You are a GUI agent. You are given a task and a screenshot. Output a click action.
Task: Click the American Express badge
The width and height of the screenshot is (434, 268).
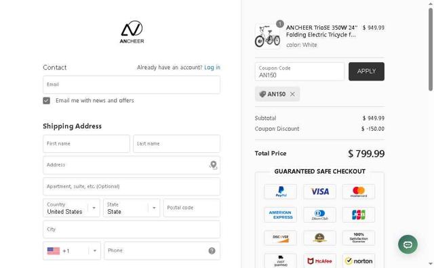click(x=280, y=215)
